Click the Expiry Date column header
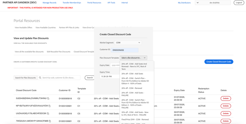 click(x=179, y=90)
